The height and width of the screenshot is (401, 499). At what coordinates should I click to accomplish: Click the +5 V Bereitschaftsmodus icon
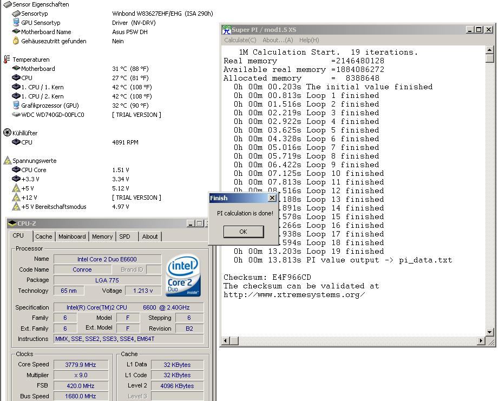tap(16, 207)
